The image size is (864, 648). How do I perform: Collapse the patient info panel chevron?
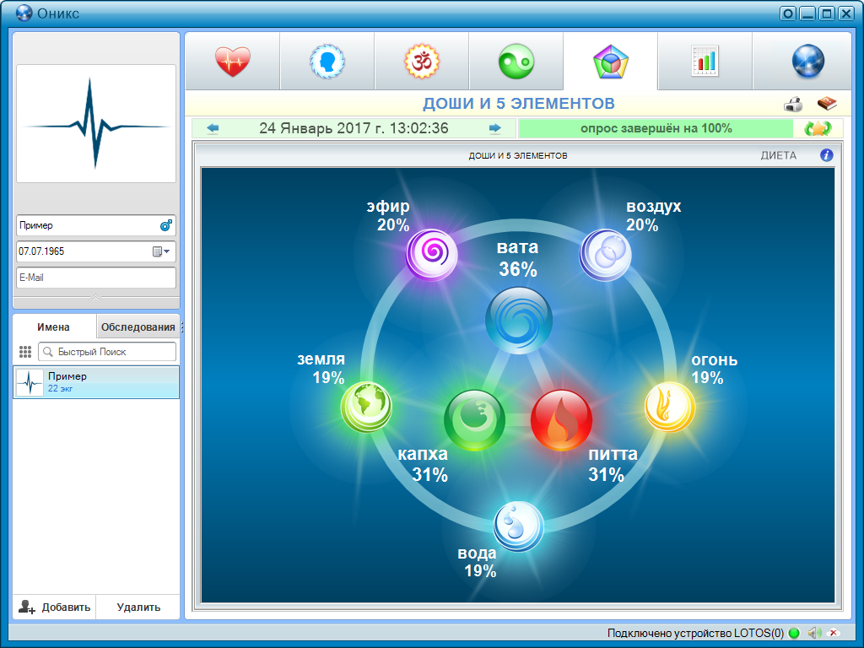pos(96,297)
